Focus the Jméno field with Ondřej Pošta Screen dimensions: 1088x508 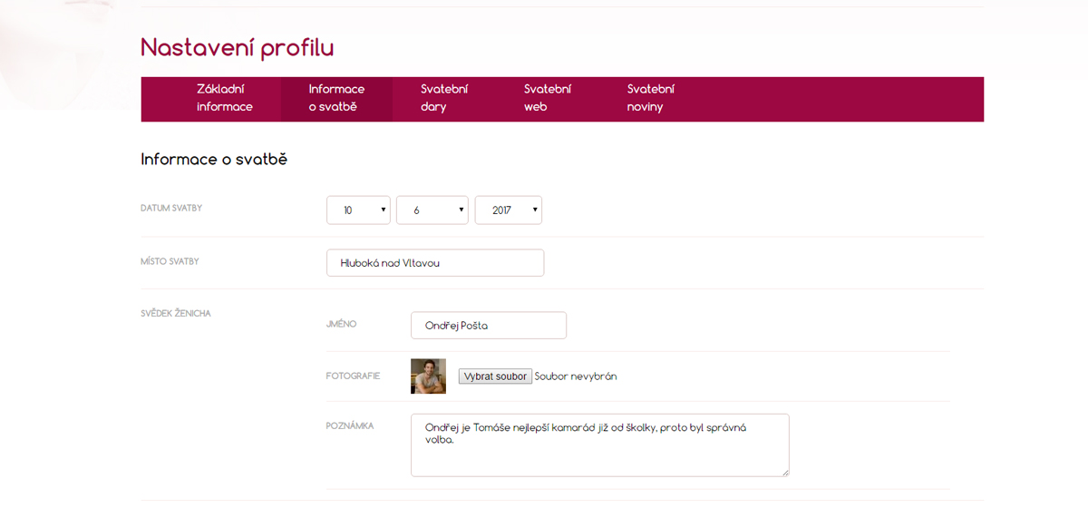point(489,326)
